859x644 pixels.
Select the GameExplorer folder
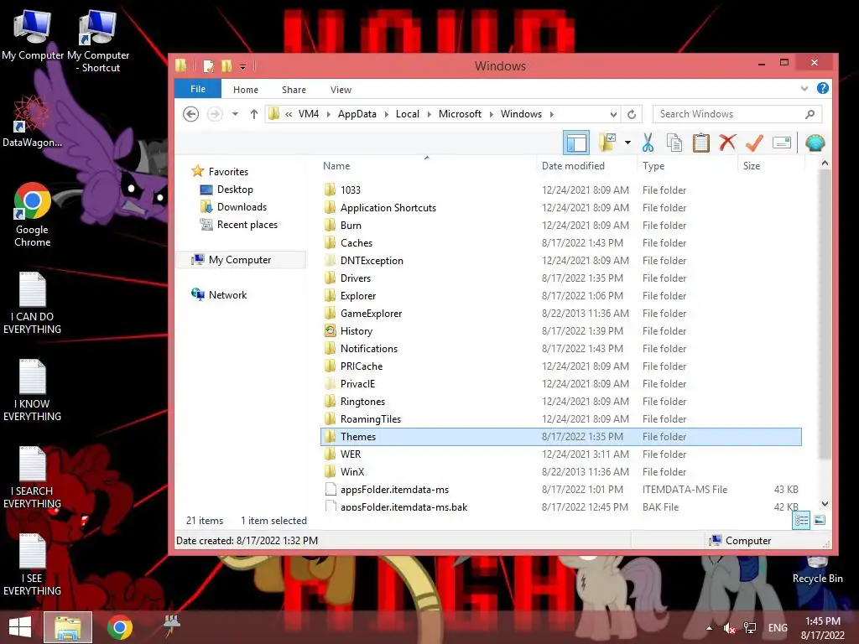(371, 314)
